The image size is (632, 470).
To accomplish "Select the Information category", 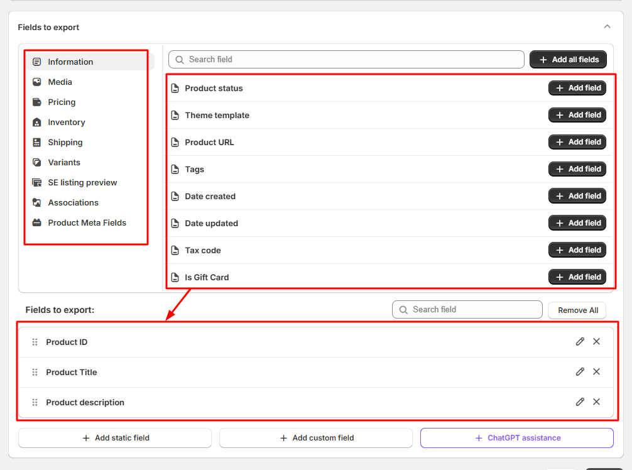I will click(90, 62).
